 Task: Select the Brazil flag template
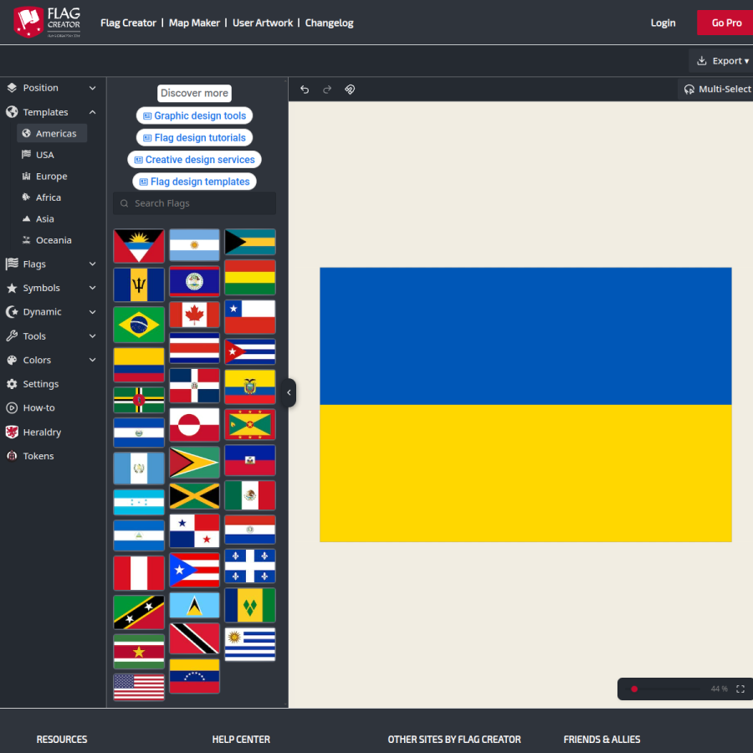pos(139,325)
